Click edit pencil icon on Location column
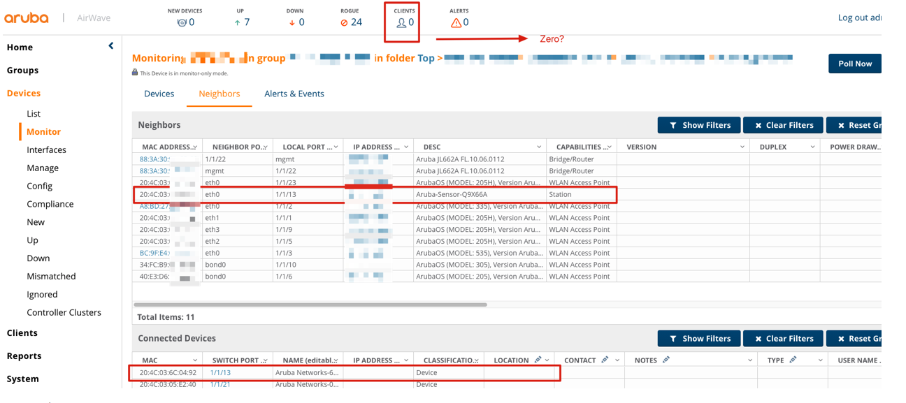 tap(538, 360)
